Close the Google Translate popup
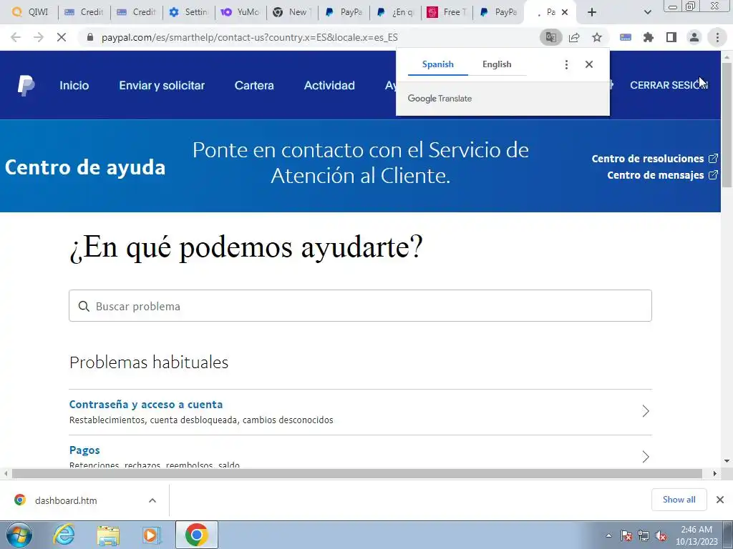The height and width of the screenshot is (549, 733). pos(589,64)
